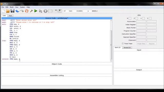Screen dimensions: 164x92
Task: Click the msg4 .ASCII string line
Action: [28, 22]
